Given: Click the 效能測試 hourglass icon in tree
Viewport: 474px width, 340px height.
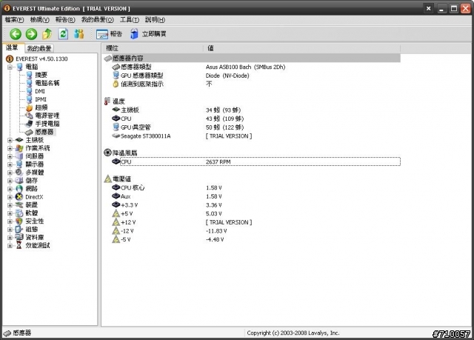Looking at the screenshot, I should point(19,245).
